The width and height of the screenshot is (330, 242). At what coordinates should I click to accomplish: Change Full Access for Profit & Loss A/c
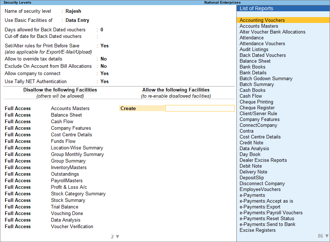(x=17, y=187)
